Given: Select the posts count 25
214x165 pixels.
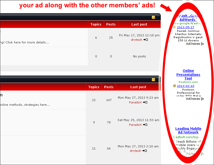Looking at the screenshot, I should coord(111,38).
